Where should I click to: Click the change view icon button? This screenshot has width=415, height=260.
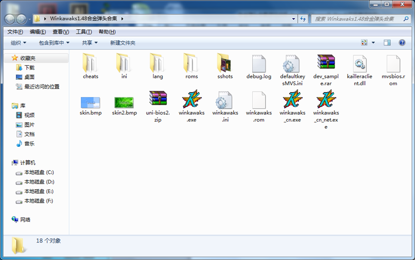pos(364,43)
